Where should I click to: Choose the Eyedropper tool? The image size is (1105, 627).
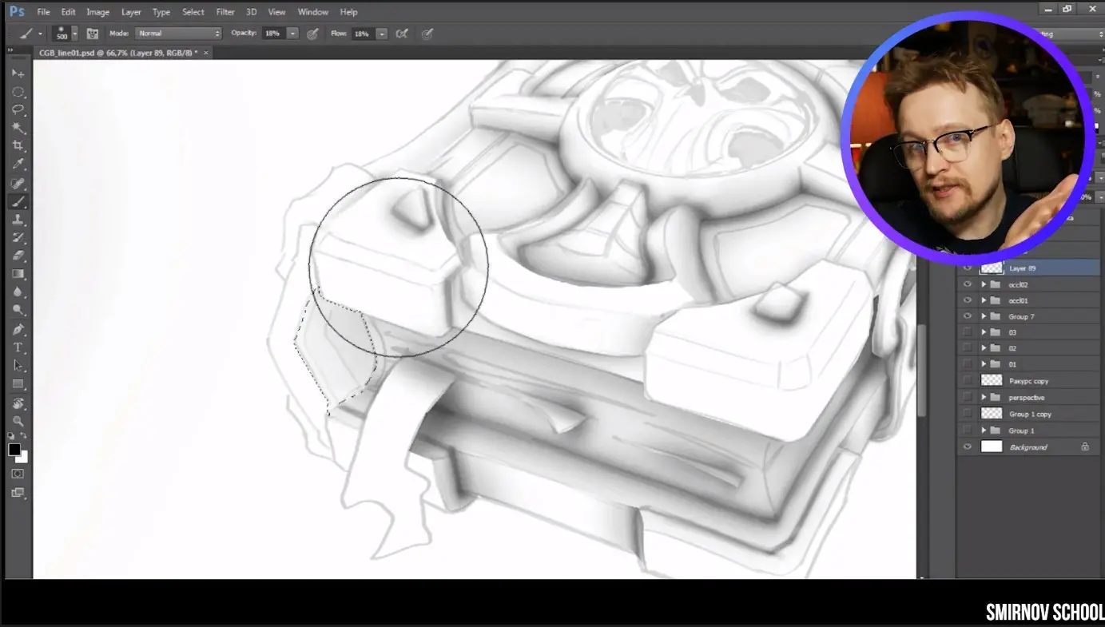point(18,165)
